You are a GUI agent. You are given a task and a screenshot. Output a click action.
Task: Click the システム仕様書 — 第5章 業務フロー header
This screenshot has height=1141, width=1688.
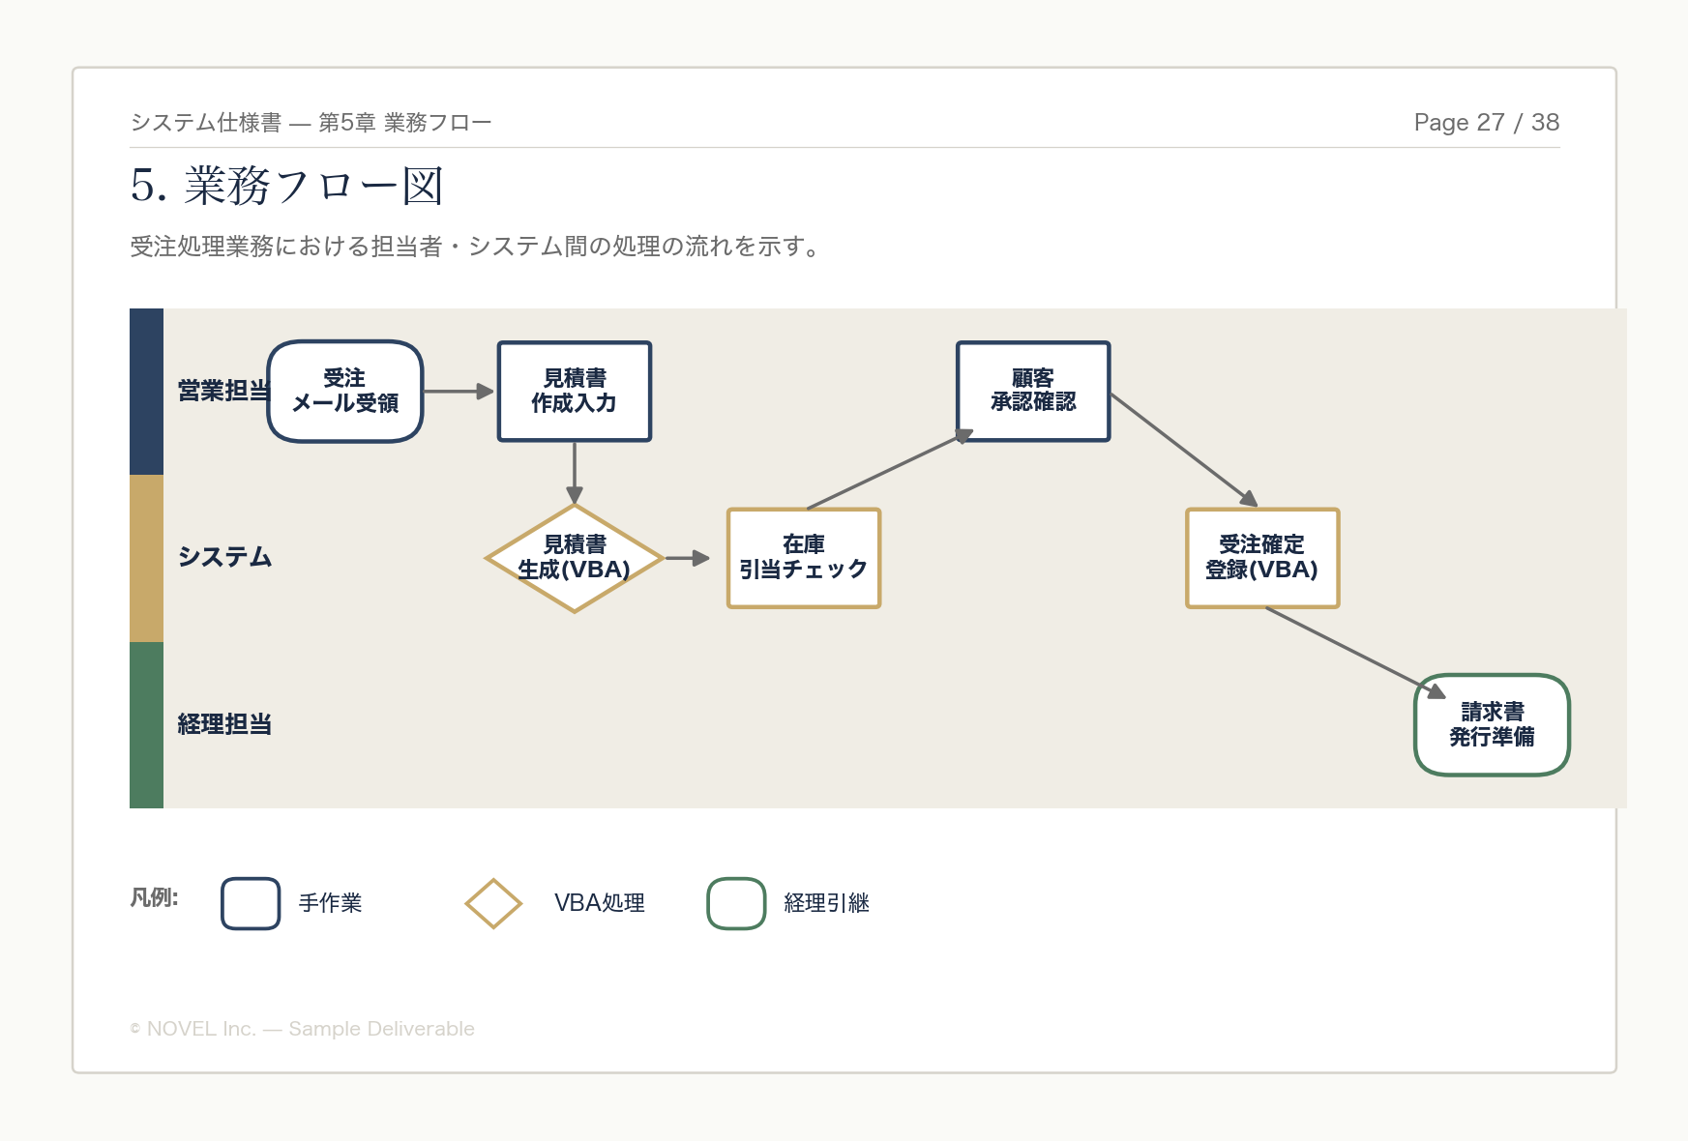click(x=311, y=123)
